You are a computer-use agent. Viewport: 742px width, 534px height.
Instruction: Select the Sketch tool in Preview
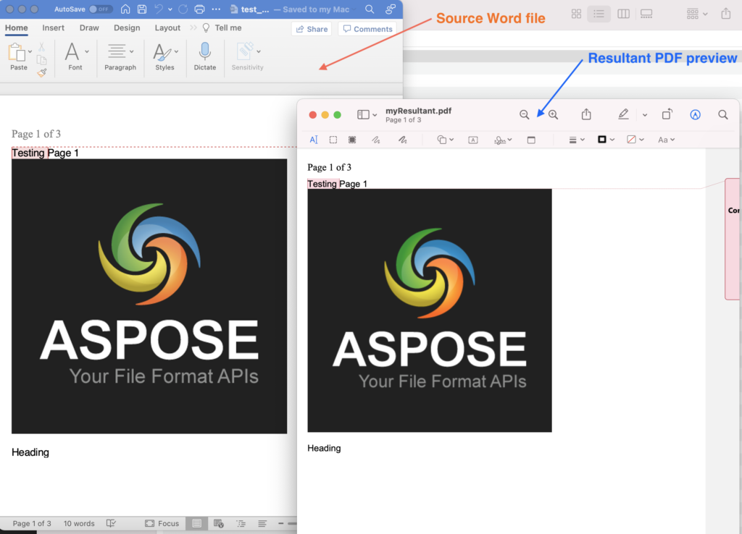click(376, 140)
